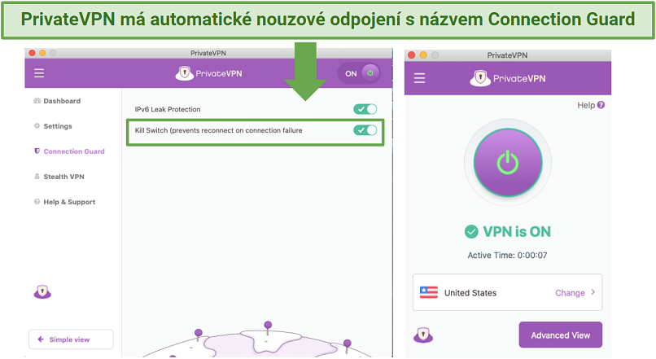Click the Dashboard gauge icon
The height and width of the screenshot is (359, 656).
click(x=37, y=100)
